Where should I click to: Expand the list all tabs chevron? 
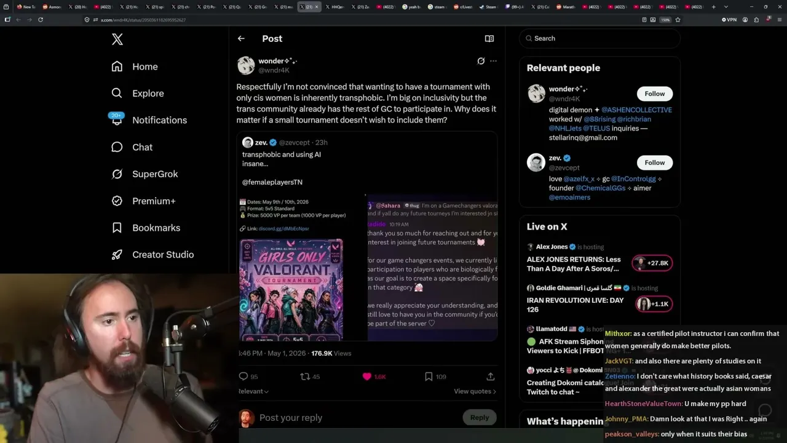727,7
